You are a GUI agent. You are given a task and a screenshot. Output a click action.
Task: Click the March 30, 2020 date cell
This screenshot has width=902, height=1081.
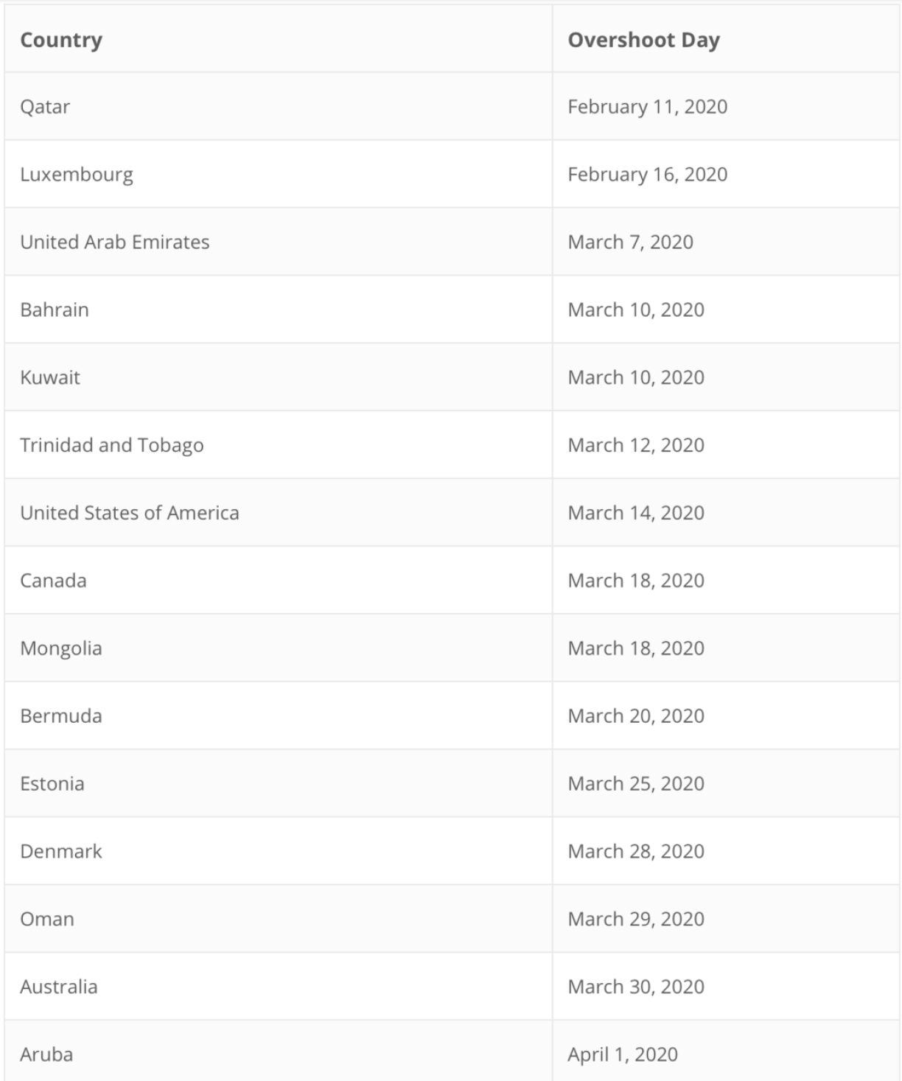636,987
